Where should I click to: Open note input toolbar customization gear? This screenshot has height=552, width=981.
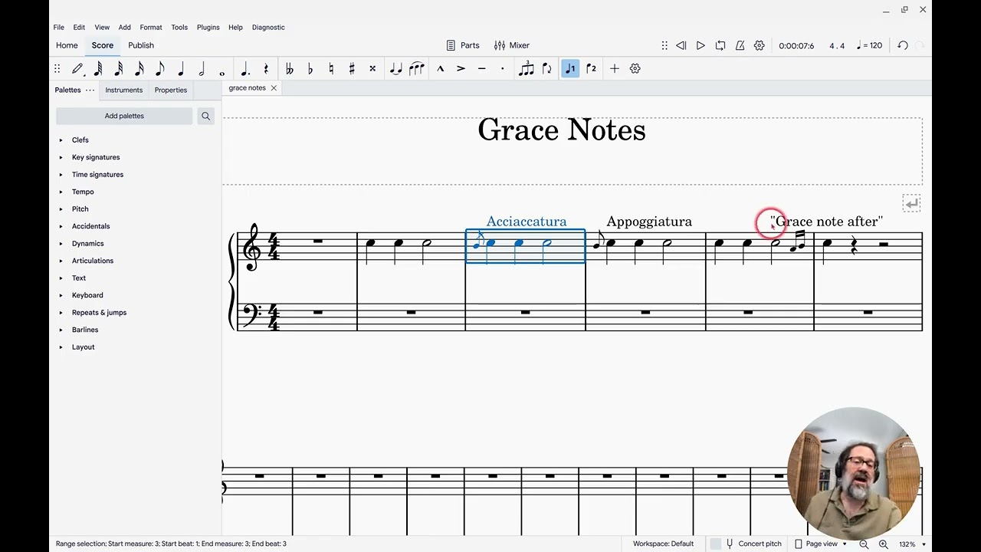point(635,69)
